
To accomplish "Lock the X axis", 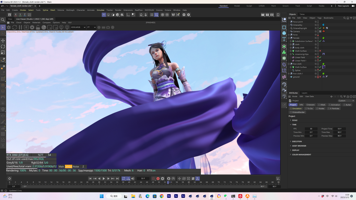I will (16, 15).
